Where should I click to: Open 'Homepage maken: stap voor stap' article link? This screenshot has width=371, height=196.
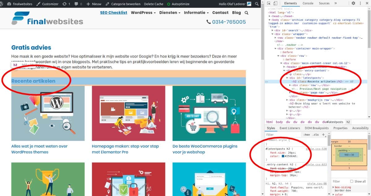[125, 149]
